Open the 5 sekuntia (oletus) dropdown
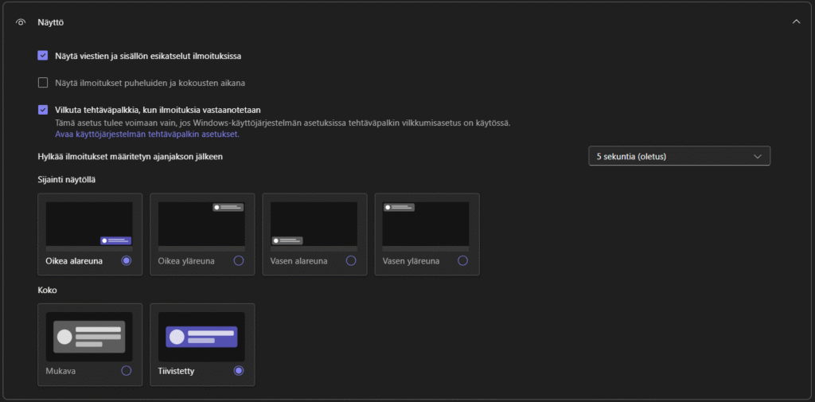815x402 pixels. 679,156
